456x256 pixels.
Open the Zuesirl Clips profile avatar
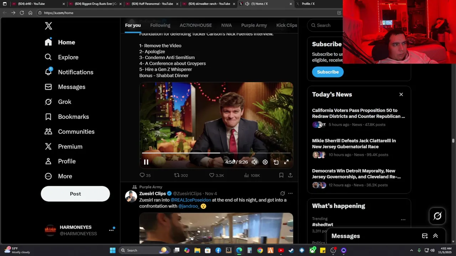tap(131, 196)
